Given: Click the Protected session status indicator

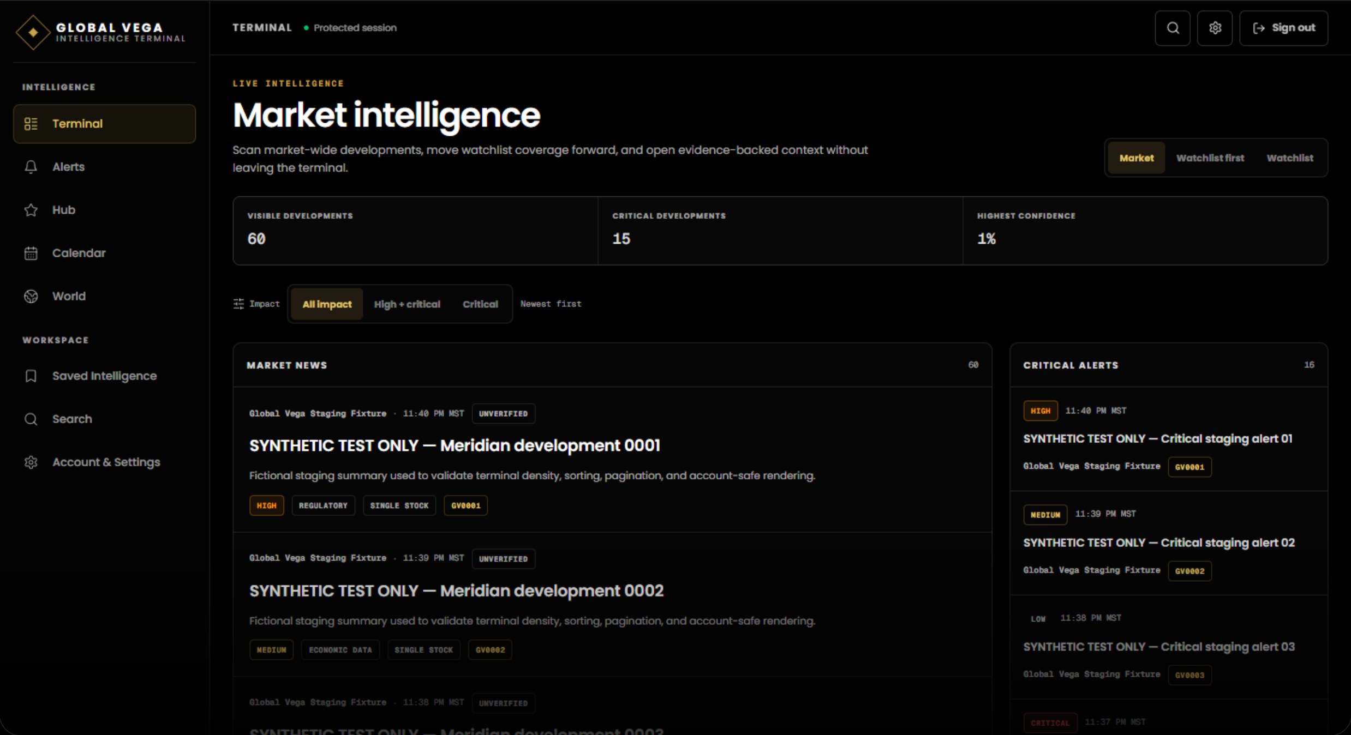Looking at the screenshot, I should (350, 28).
